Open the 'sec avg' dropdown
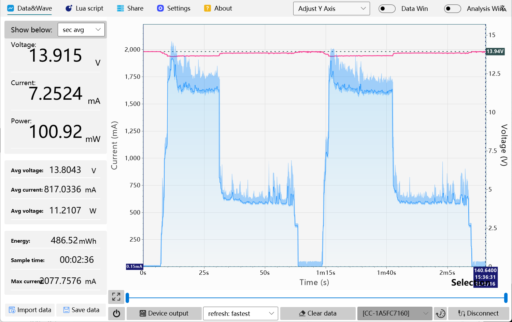The width and height of the screenshot is (512, 322). (x=81, y=30)
